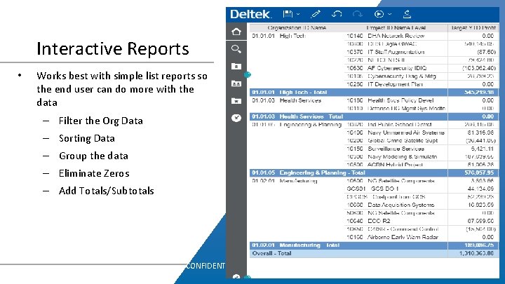Open the Search sidebar icon

(x=236, y=49)
